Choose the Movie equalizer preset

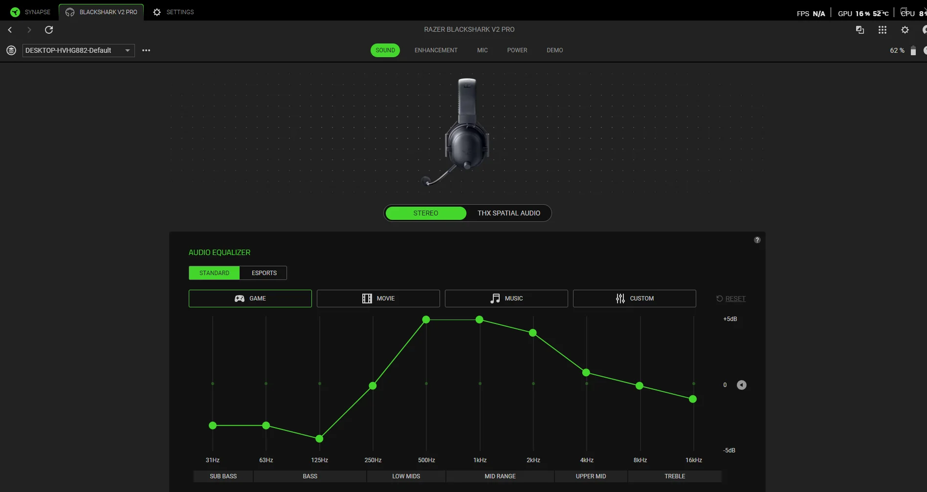click(378, 299)
